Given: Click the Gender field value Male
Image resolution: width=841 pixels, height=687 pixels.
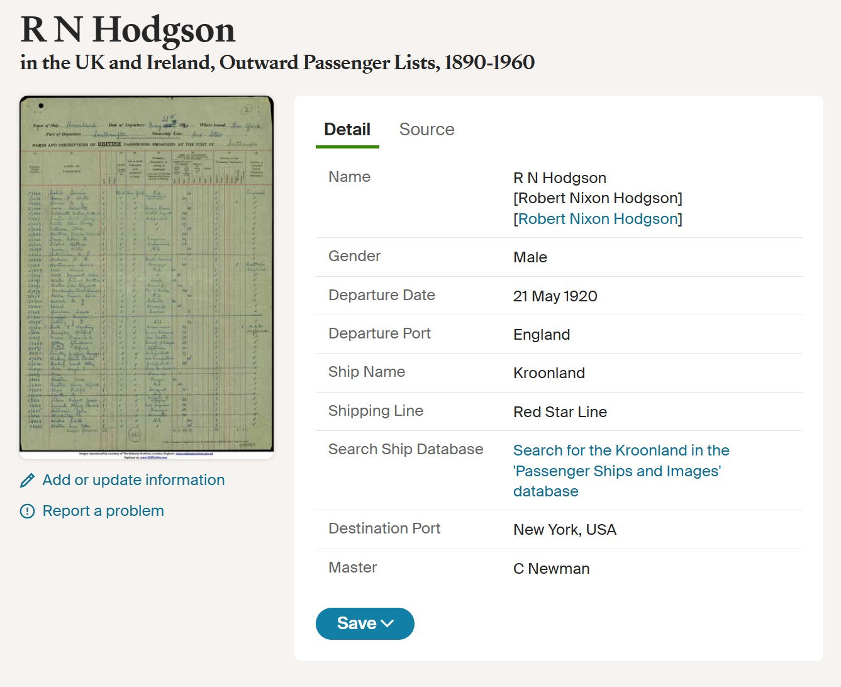Looking at the screenshot, I should tap(530, 257).
